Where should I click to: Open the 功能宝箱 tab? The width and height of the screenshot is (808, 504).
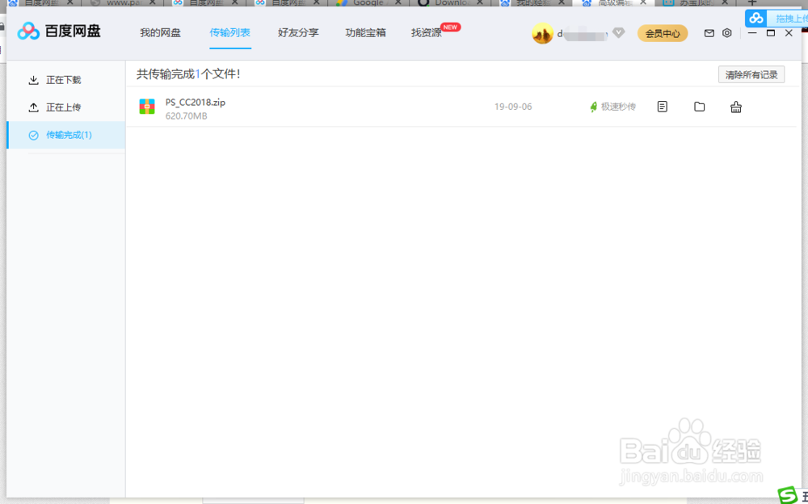tap(366, 33)
